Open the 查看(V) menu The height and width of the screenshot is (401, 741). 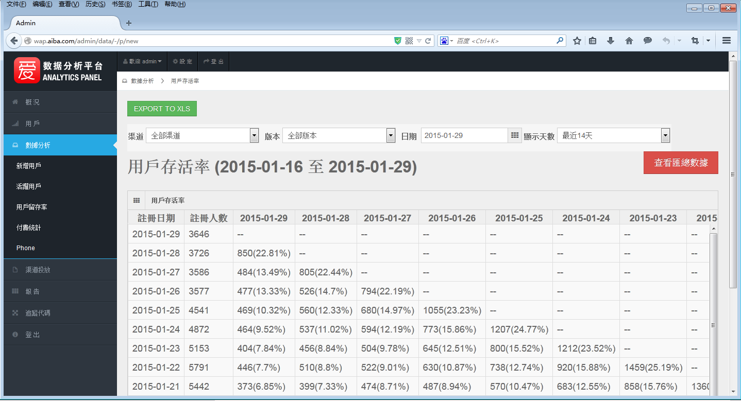pos(69,4)
